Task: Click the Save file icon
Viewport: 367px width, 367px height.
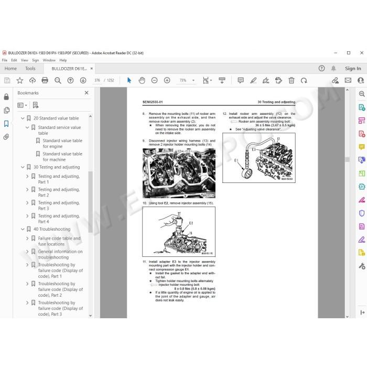Action: point(7,81)
